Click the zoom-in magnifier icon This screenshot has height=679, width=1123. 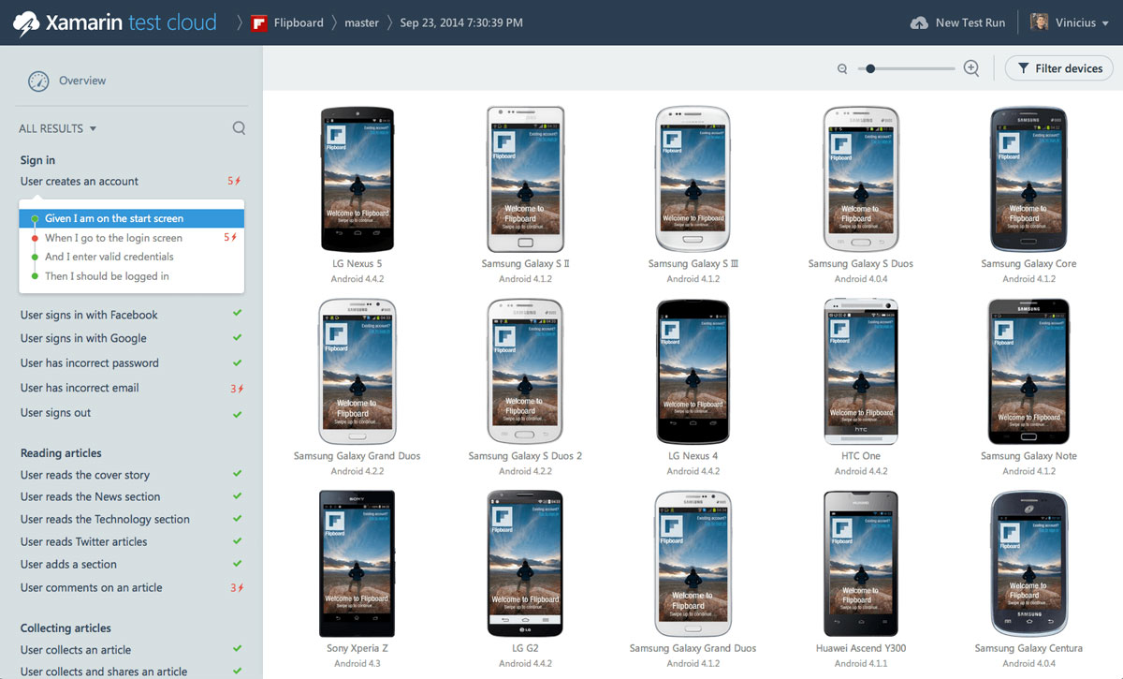pyautogui.click(x=970, y=68)
